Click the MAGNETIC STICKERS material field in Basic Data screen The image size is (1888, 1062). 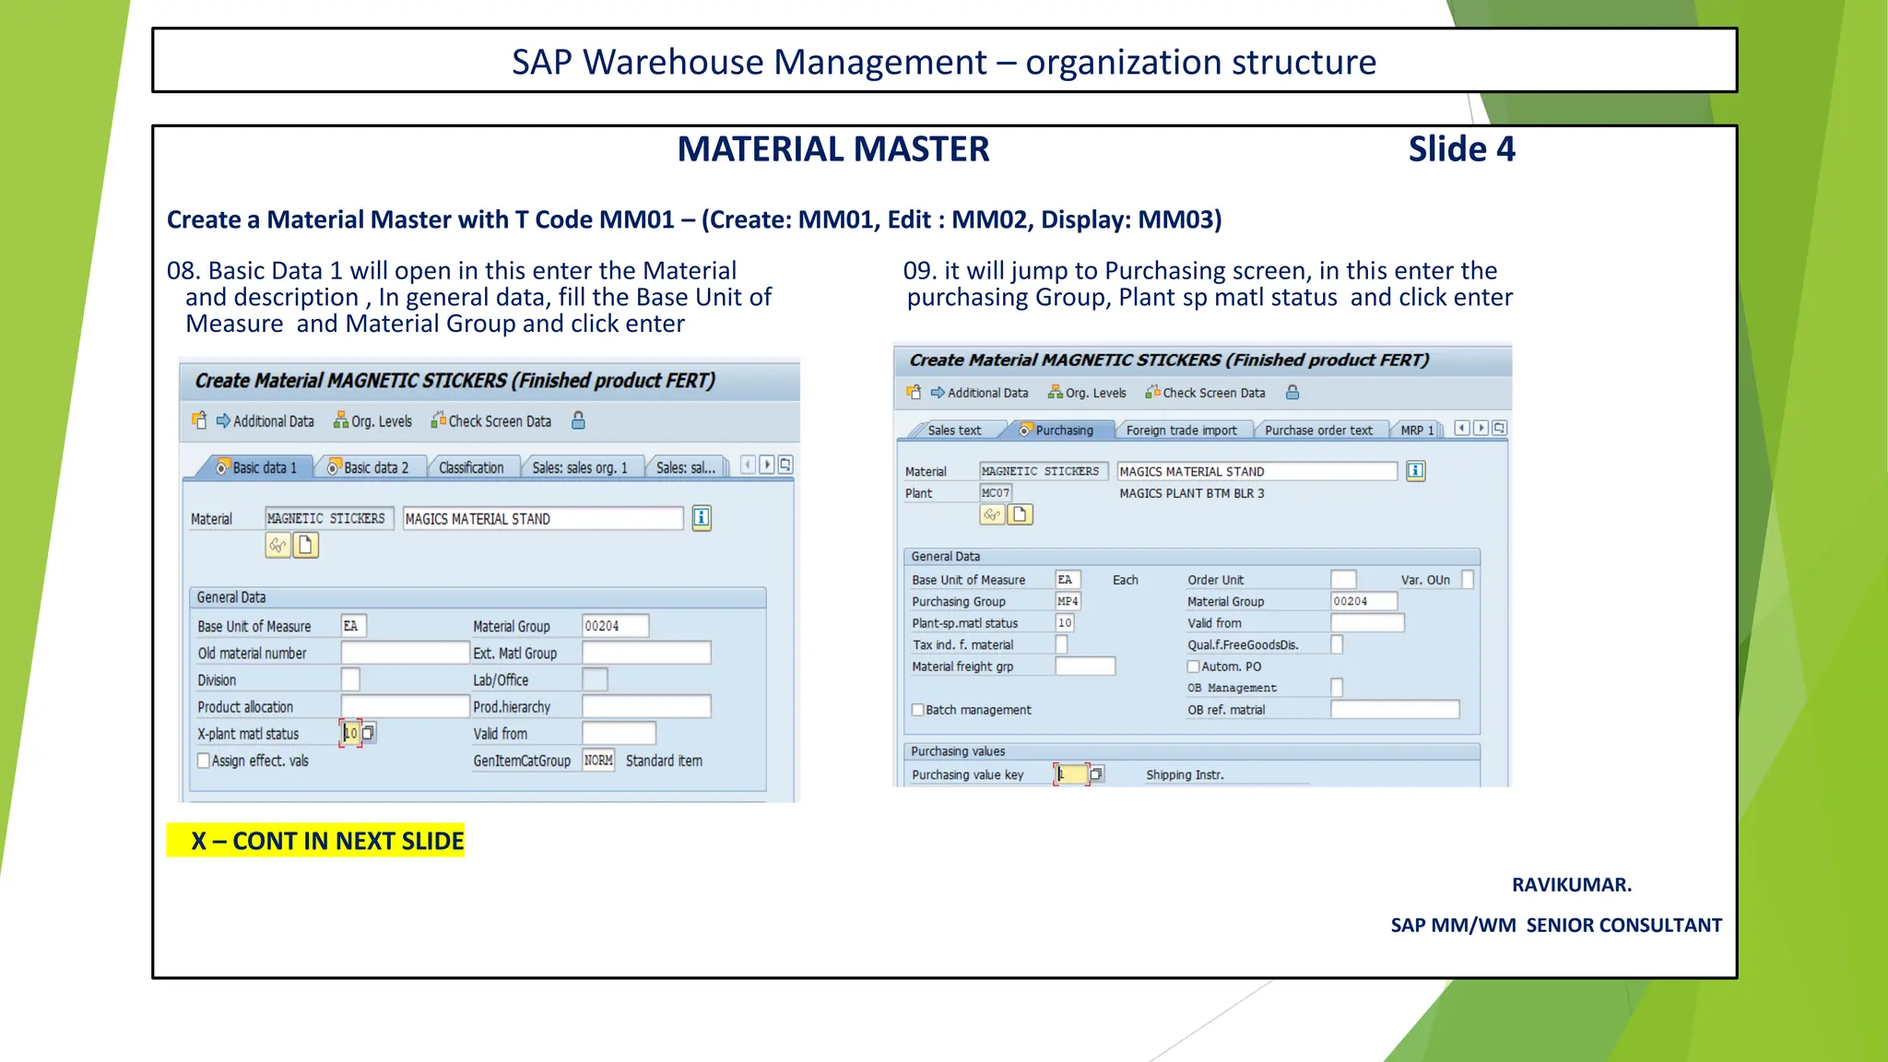click(x=329, y=519)
